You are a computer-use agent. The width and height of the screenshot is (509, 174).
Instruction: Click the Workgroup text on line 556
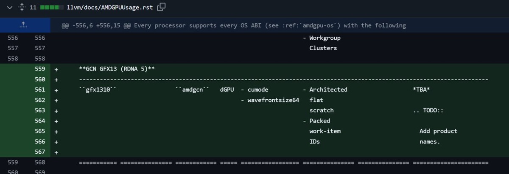[324, 38]
